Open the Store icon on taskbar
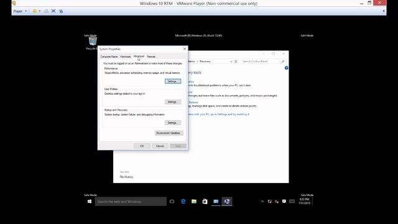 (x=205, y=202)
